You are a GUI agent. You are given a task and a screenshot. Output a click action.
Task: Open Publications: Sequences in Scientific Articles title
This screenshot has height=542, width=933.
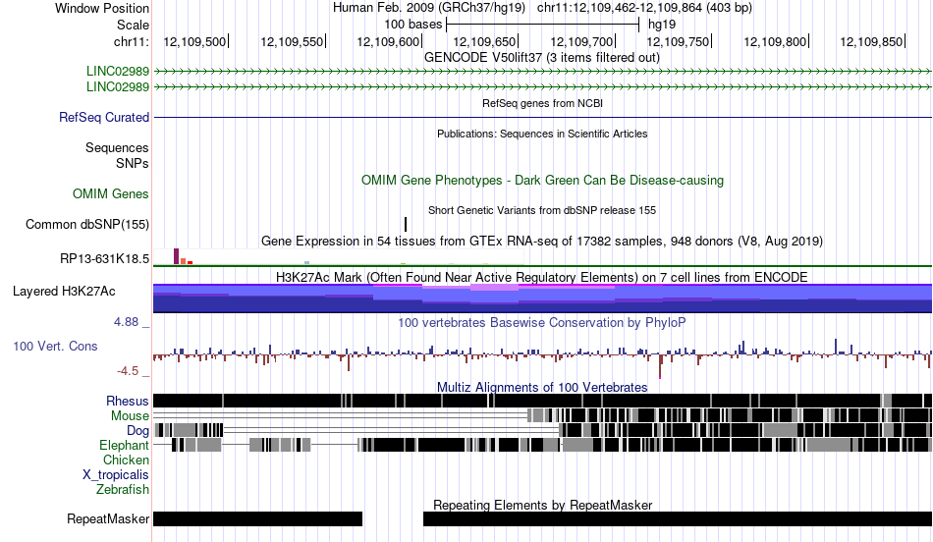point(542,134)
